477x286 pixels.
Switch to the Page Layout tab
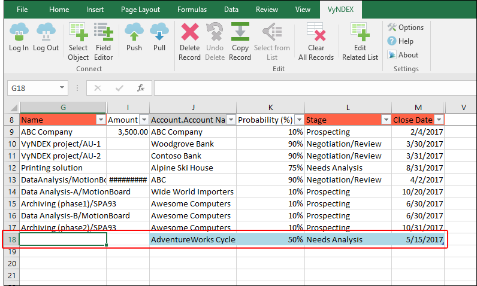[141, 10]
